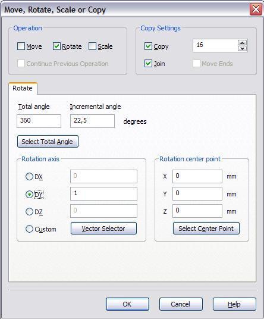The width and height of the screenshot is (264, 319).
Task: Open the Vector Selector
Action: tap(103, 229)
